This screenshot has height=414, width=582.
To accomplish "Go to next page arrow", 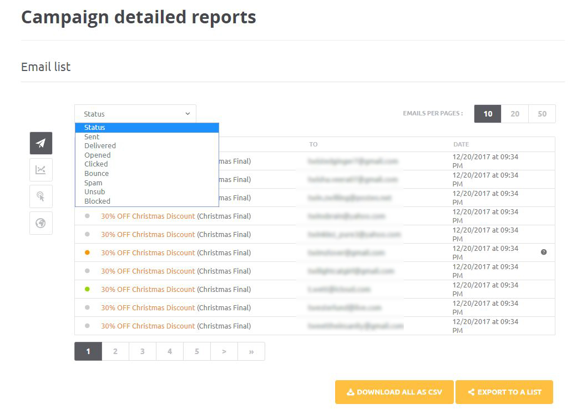I will pyautogui.click(x=224, y=351).
